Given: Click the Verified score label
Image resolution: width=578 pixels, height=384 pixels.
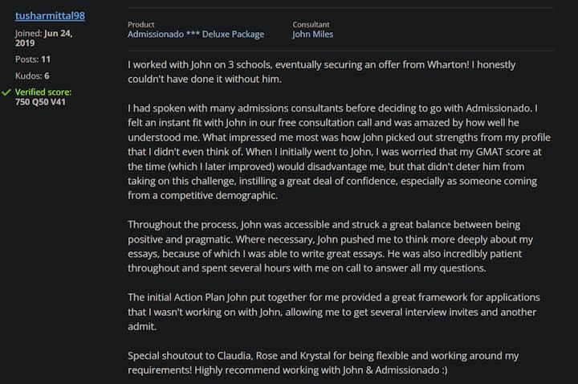Looking at the screenshot, I should pyautogui.click(x=43, y=92).
